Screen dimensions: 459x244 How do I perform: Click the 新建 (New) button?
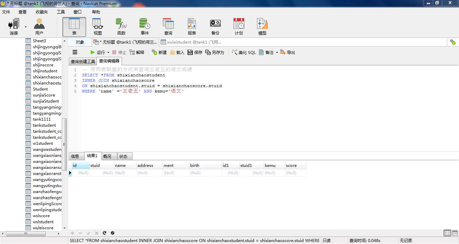pyautogui.click(x=159, y=52)
